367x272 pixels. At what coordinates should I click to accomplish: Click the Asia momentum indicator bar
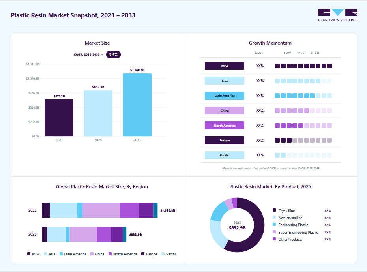(x=303, y=81)
